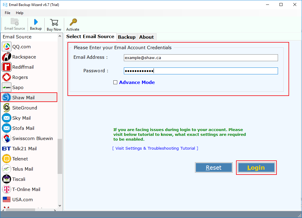This screenshot has width=302, height=218.
Task: Select the BT Talk21 Mail icon
Action: (7, 148)
